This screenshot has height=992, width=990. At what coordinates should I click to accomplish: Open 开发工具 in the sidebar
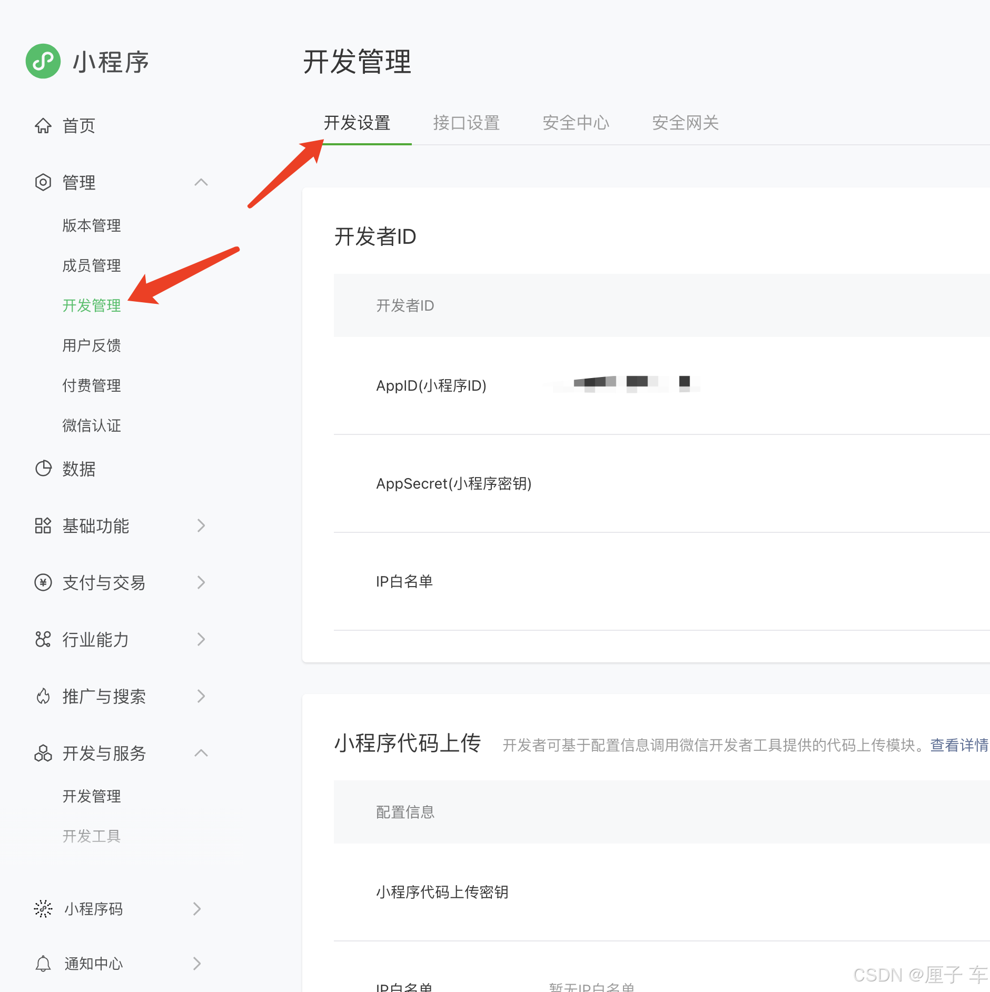tap(92, 836)
